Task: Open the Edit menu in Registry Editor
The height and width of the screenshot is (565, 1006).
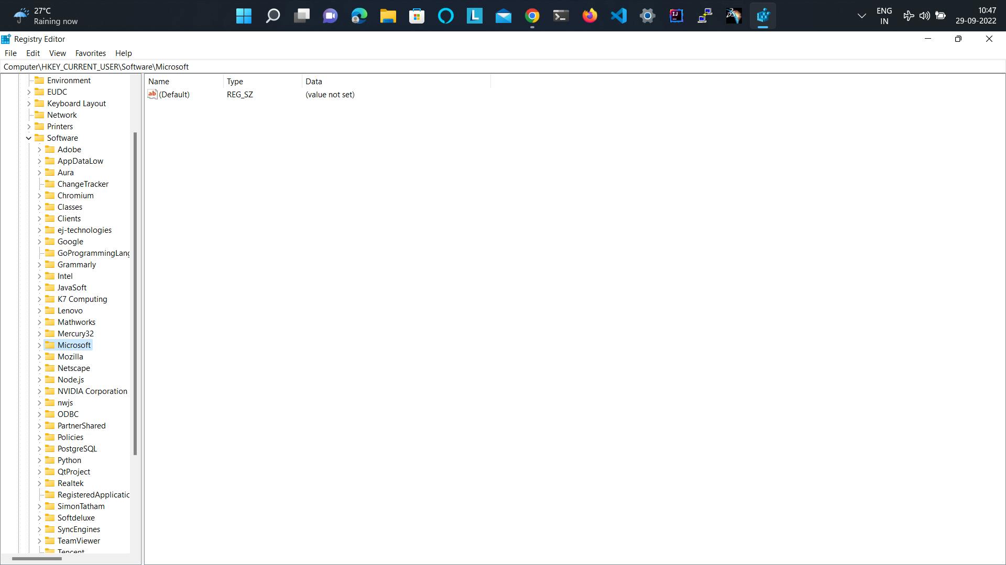Action: pos(32,53)
